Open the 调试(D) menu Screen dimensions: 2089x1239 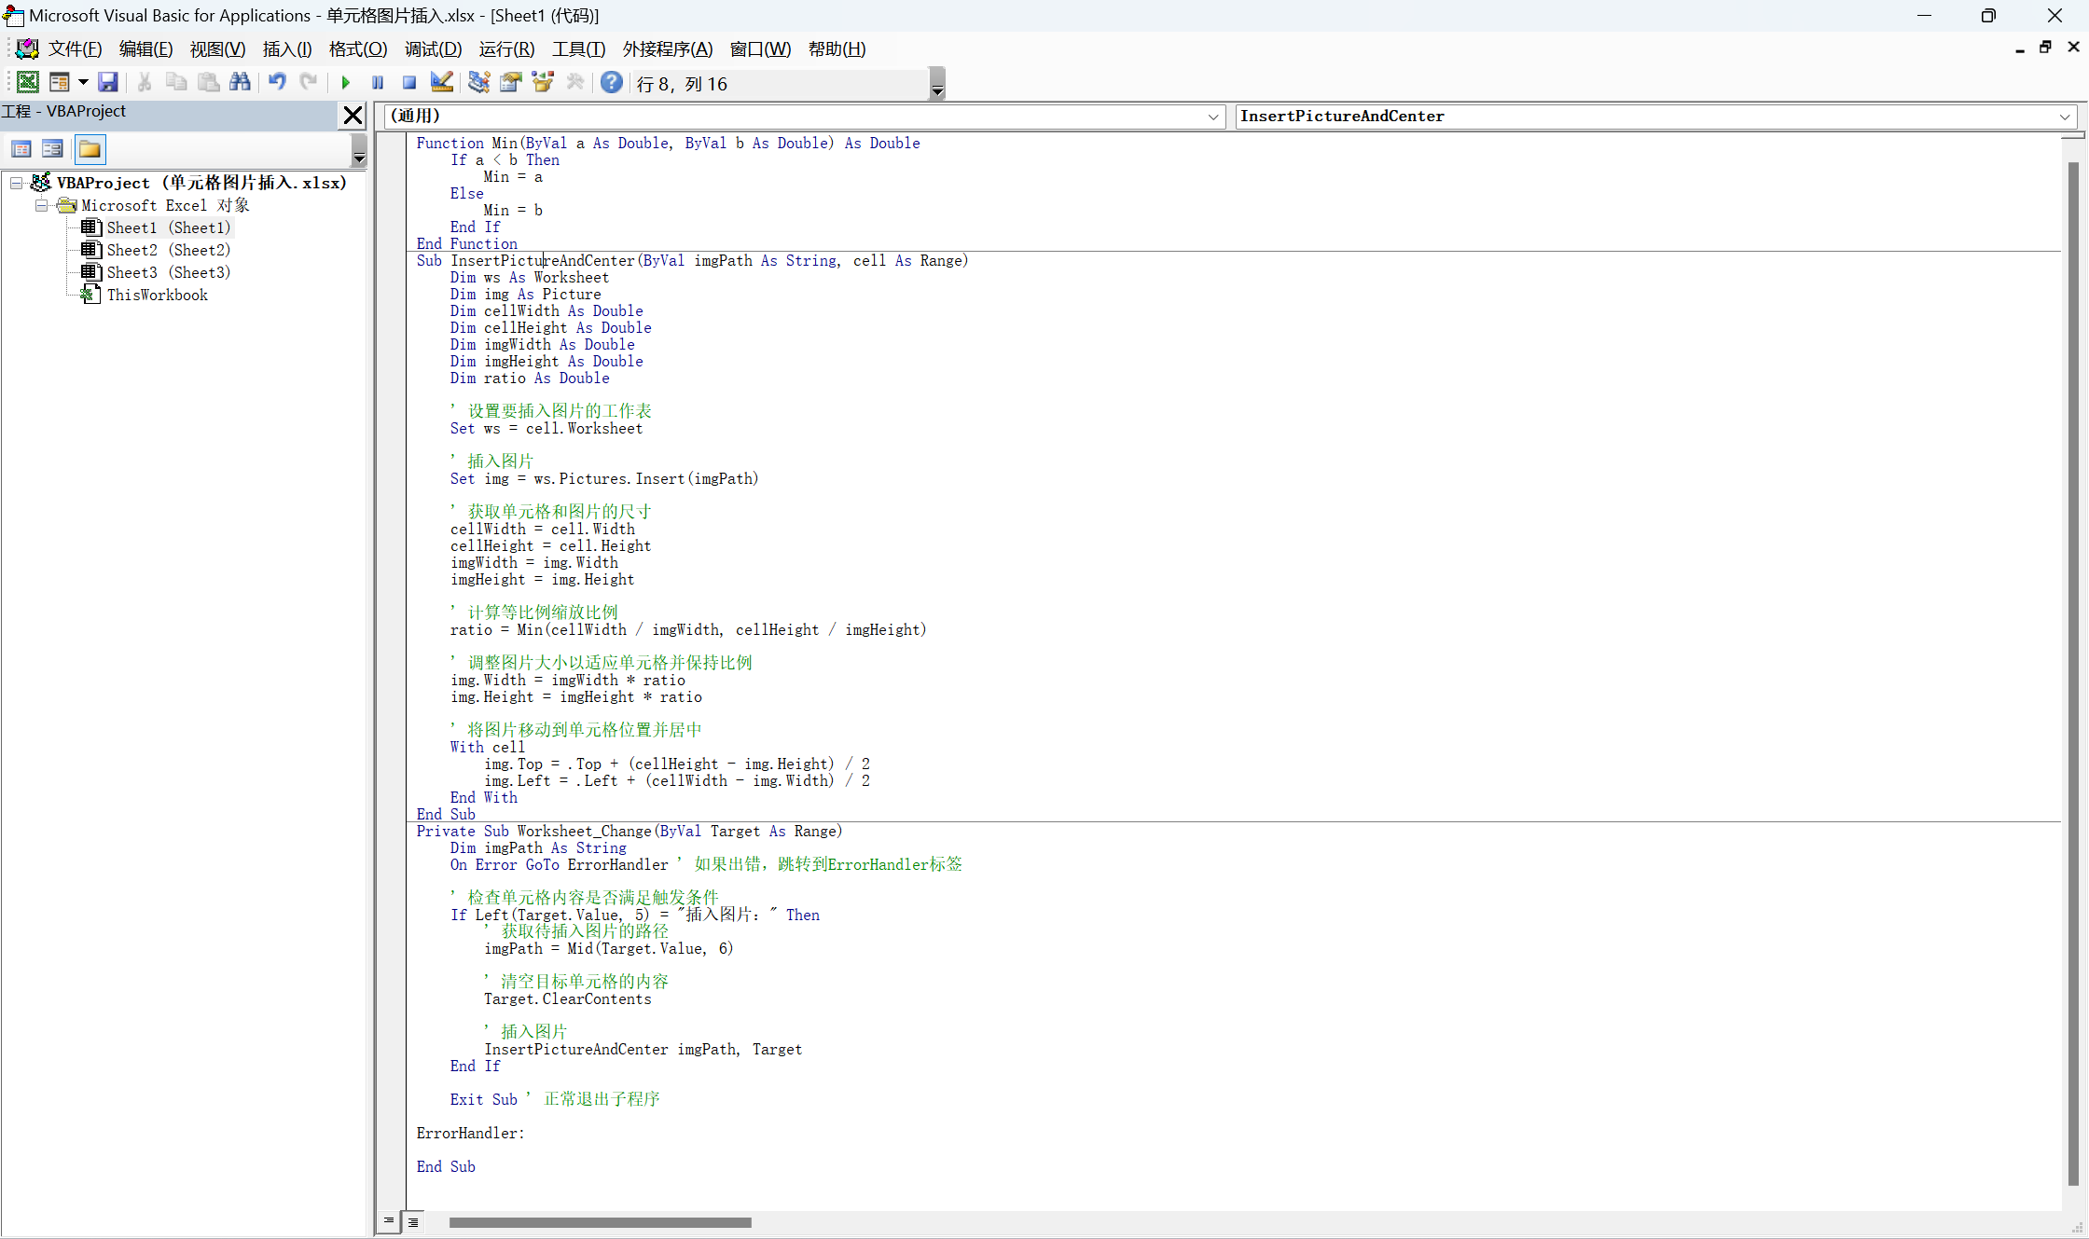(433, 49)
